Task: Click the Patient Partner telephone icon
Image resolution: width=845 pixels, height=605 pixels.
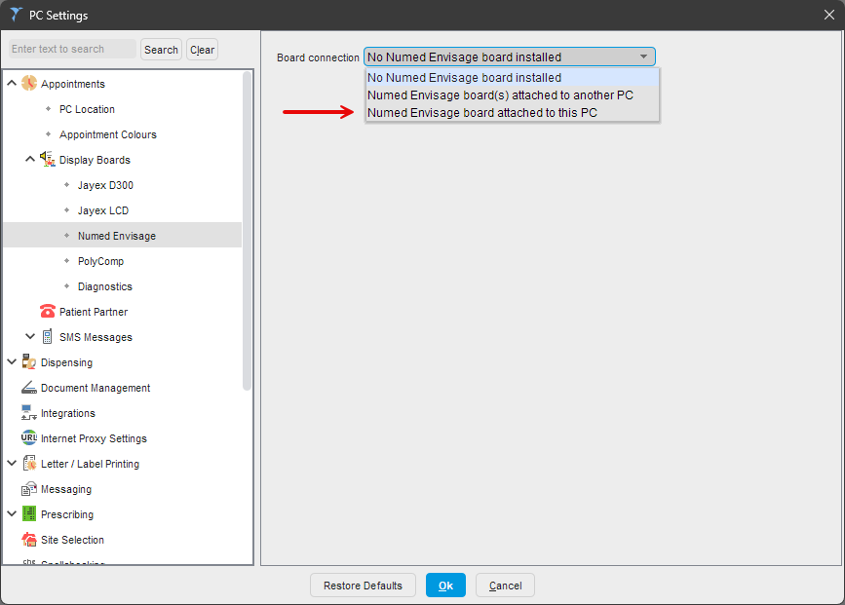Action: tap(48, 312)
